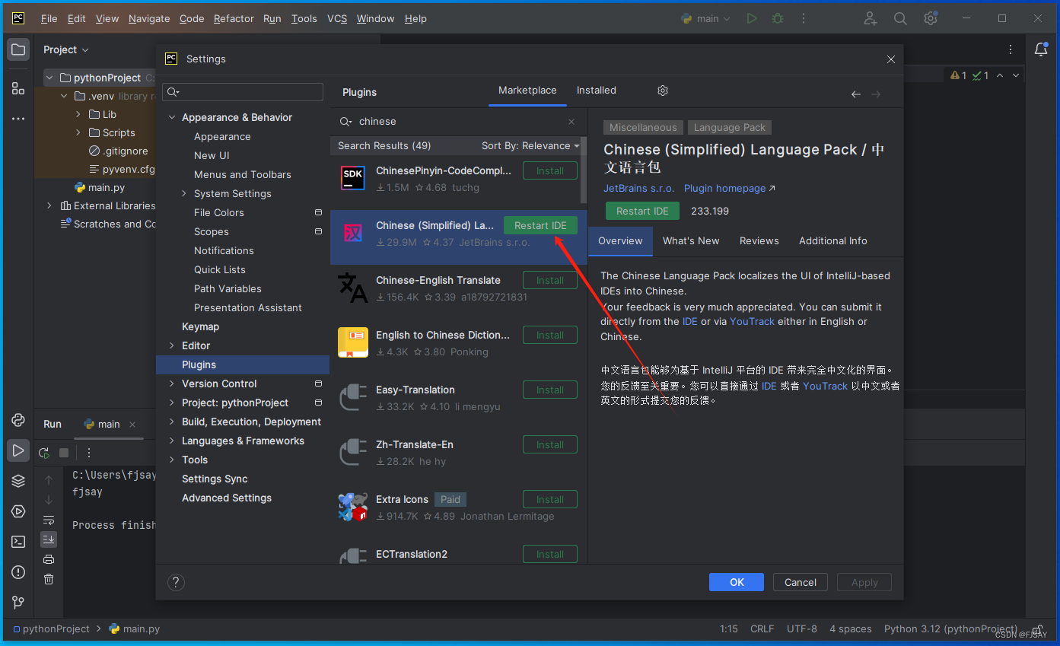1060x646 pixels.
Task: Open Search Everywhere magnifier icon
Action: tap(900, 18)
